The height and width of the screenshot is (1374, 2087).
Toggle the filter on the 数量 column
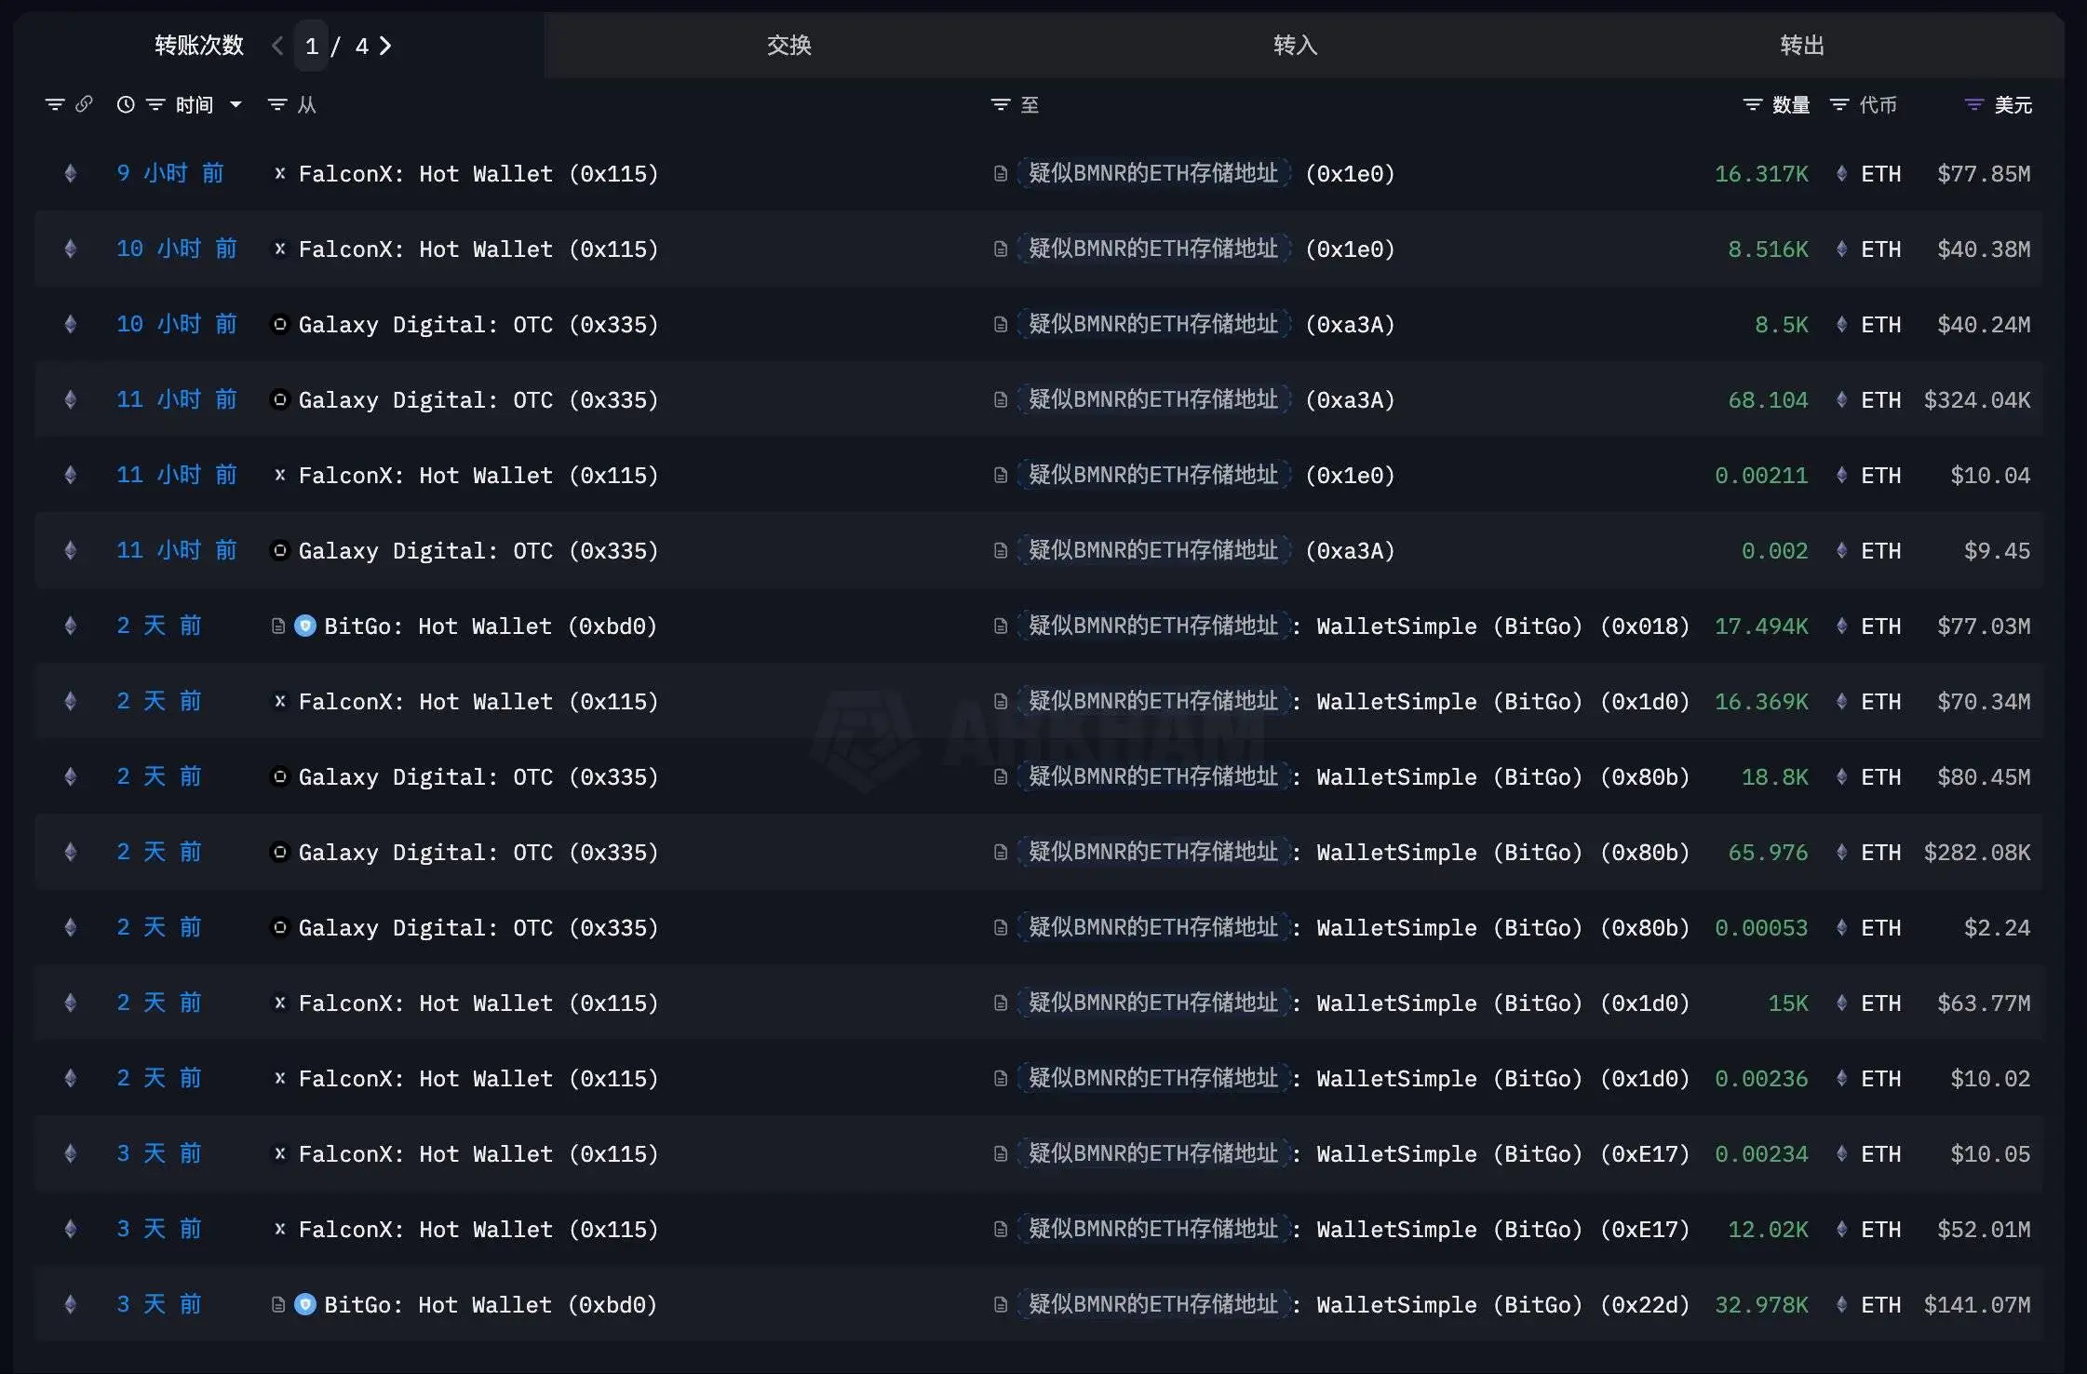pos(1753,104)
